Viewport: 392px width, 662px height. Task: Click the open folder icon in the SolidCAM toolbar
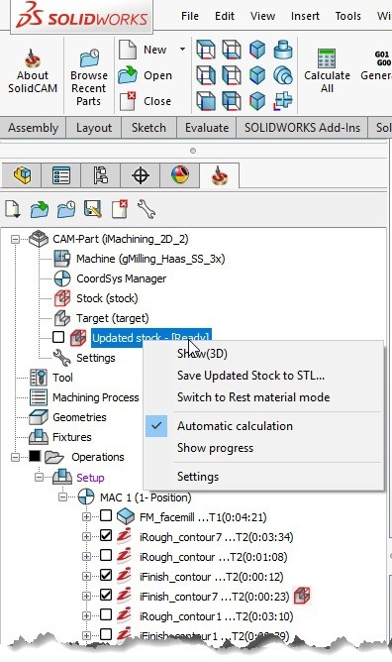tap(40, 209)
